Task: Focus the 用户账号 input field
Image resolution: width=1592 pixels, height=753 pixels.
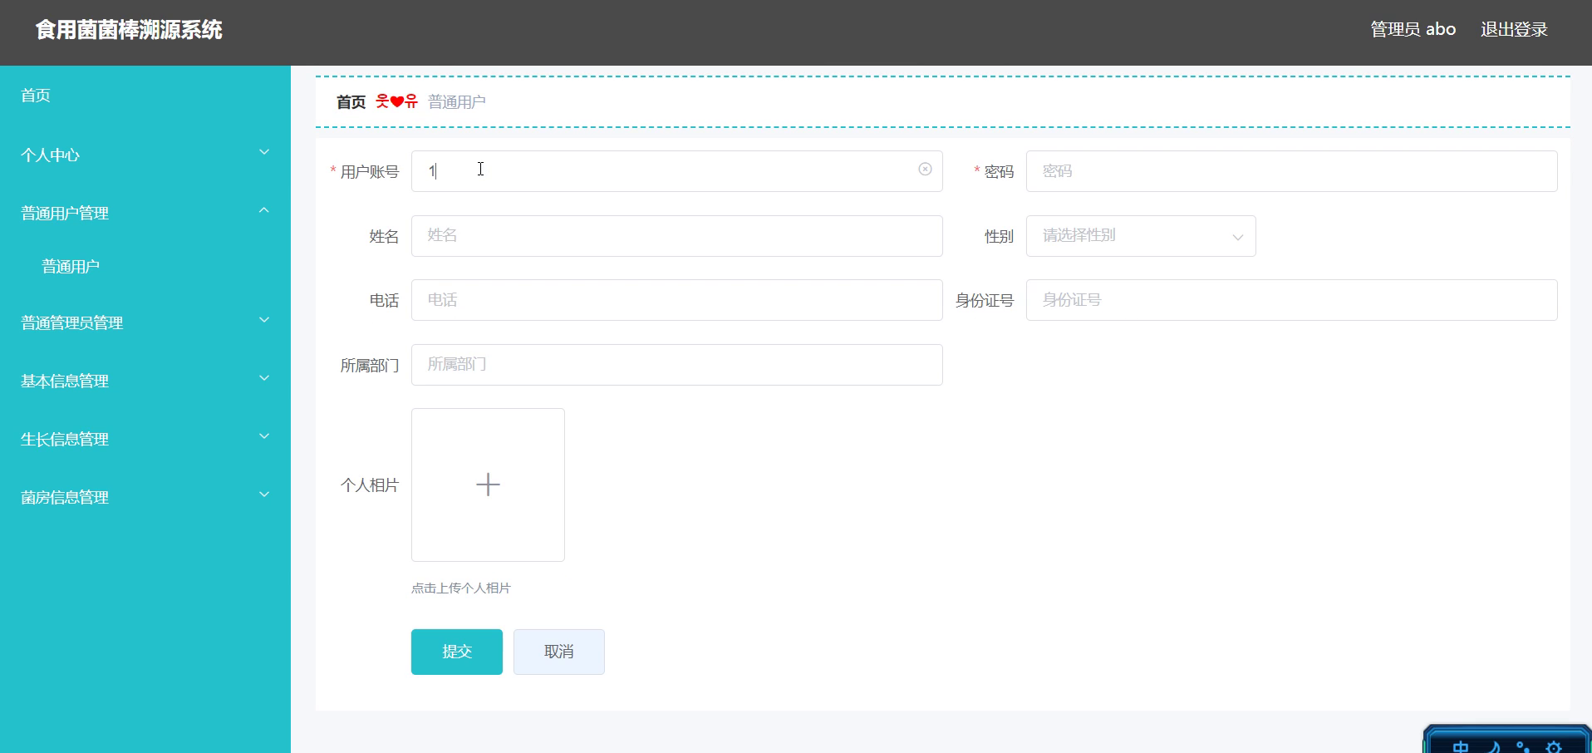Action: pyautogui.click(x=677, y=171)
